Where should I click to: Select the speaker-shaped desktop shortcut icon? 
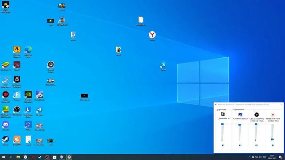point(51,64)
